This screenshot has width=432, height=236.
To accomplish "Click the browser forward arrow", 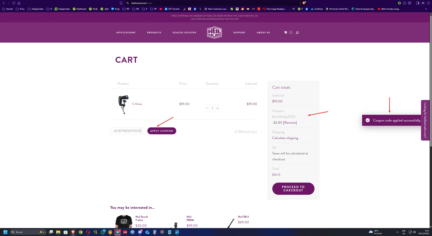I will click(9, 3).
